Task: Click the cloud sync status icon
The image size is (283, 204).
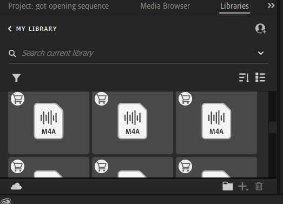Action: pyautogui.click(x=16, y=186)
